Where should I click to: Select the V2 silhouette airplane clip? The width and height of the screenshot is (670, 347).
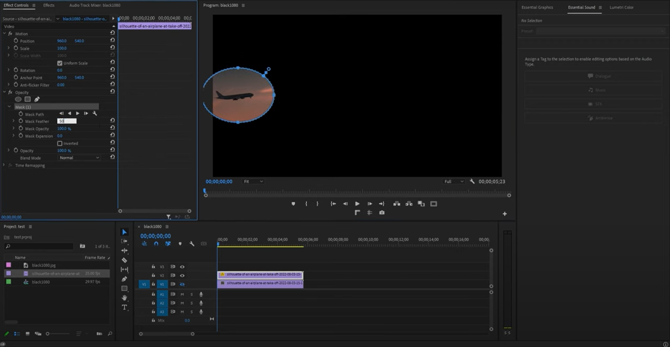click(x=260, y=275)
